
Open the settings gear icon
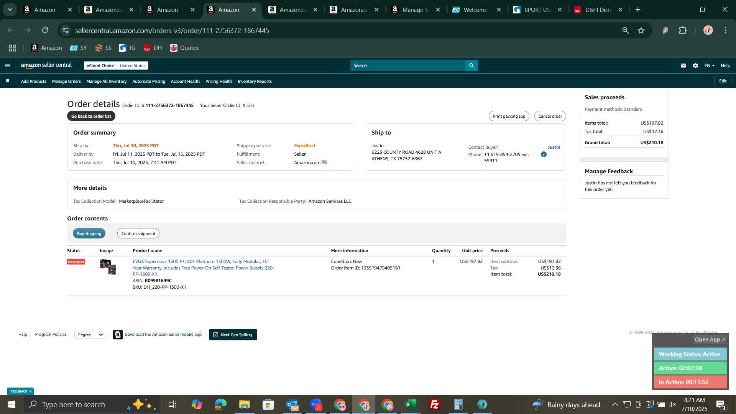(695, 66)
